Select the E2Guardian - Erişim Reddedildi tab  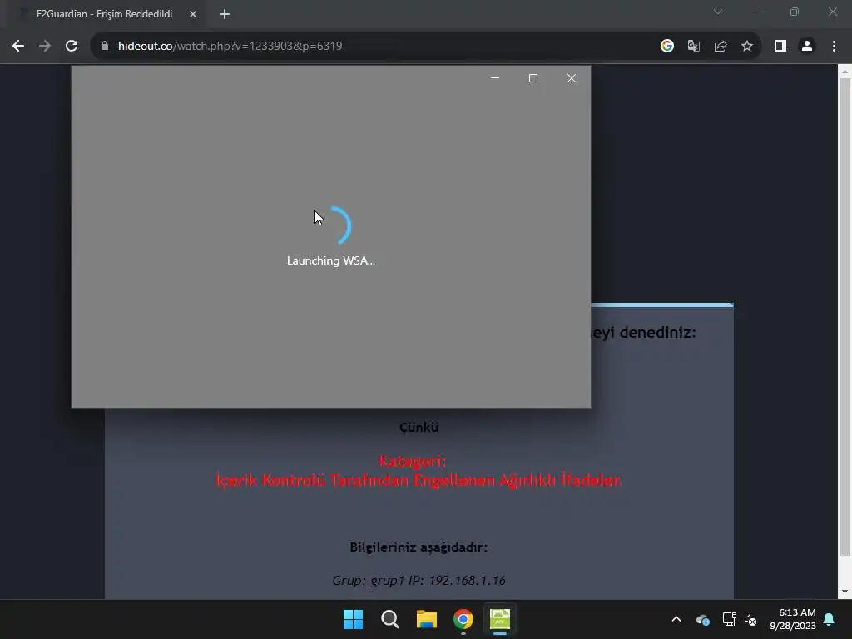(x=104, y=14)
